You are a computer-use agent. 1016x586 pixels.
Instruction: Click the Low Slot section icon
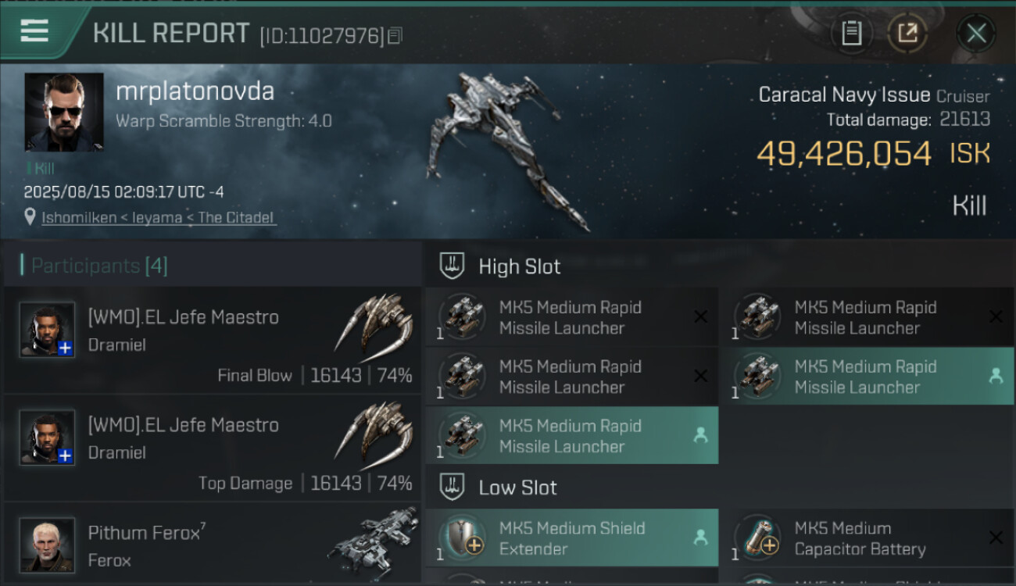[453, 488]
